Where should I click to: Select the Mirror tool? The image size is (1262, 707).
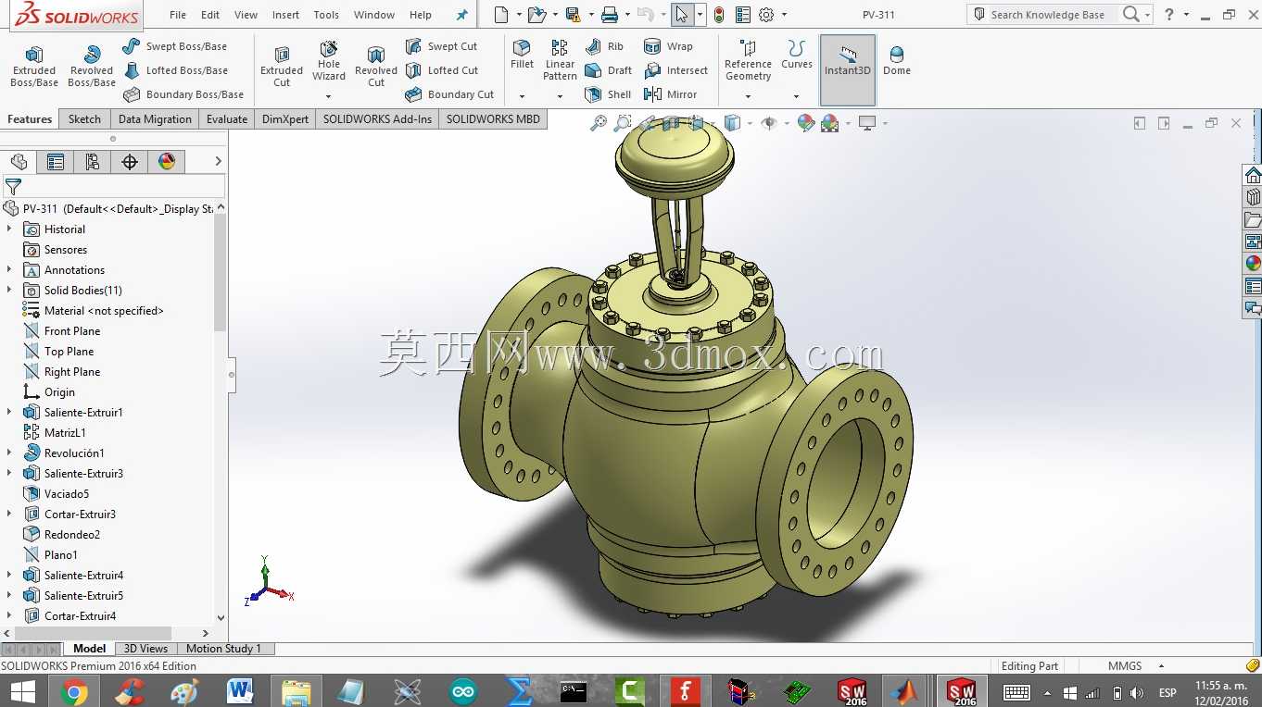(670, 94)
